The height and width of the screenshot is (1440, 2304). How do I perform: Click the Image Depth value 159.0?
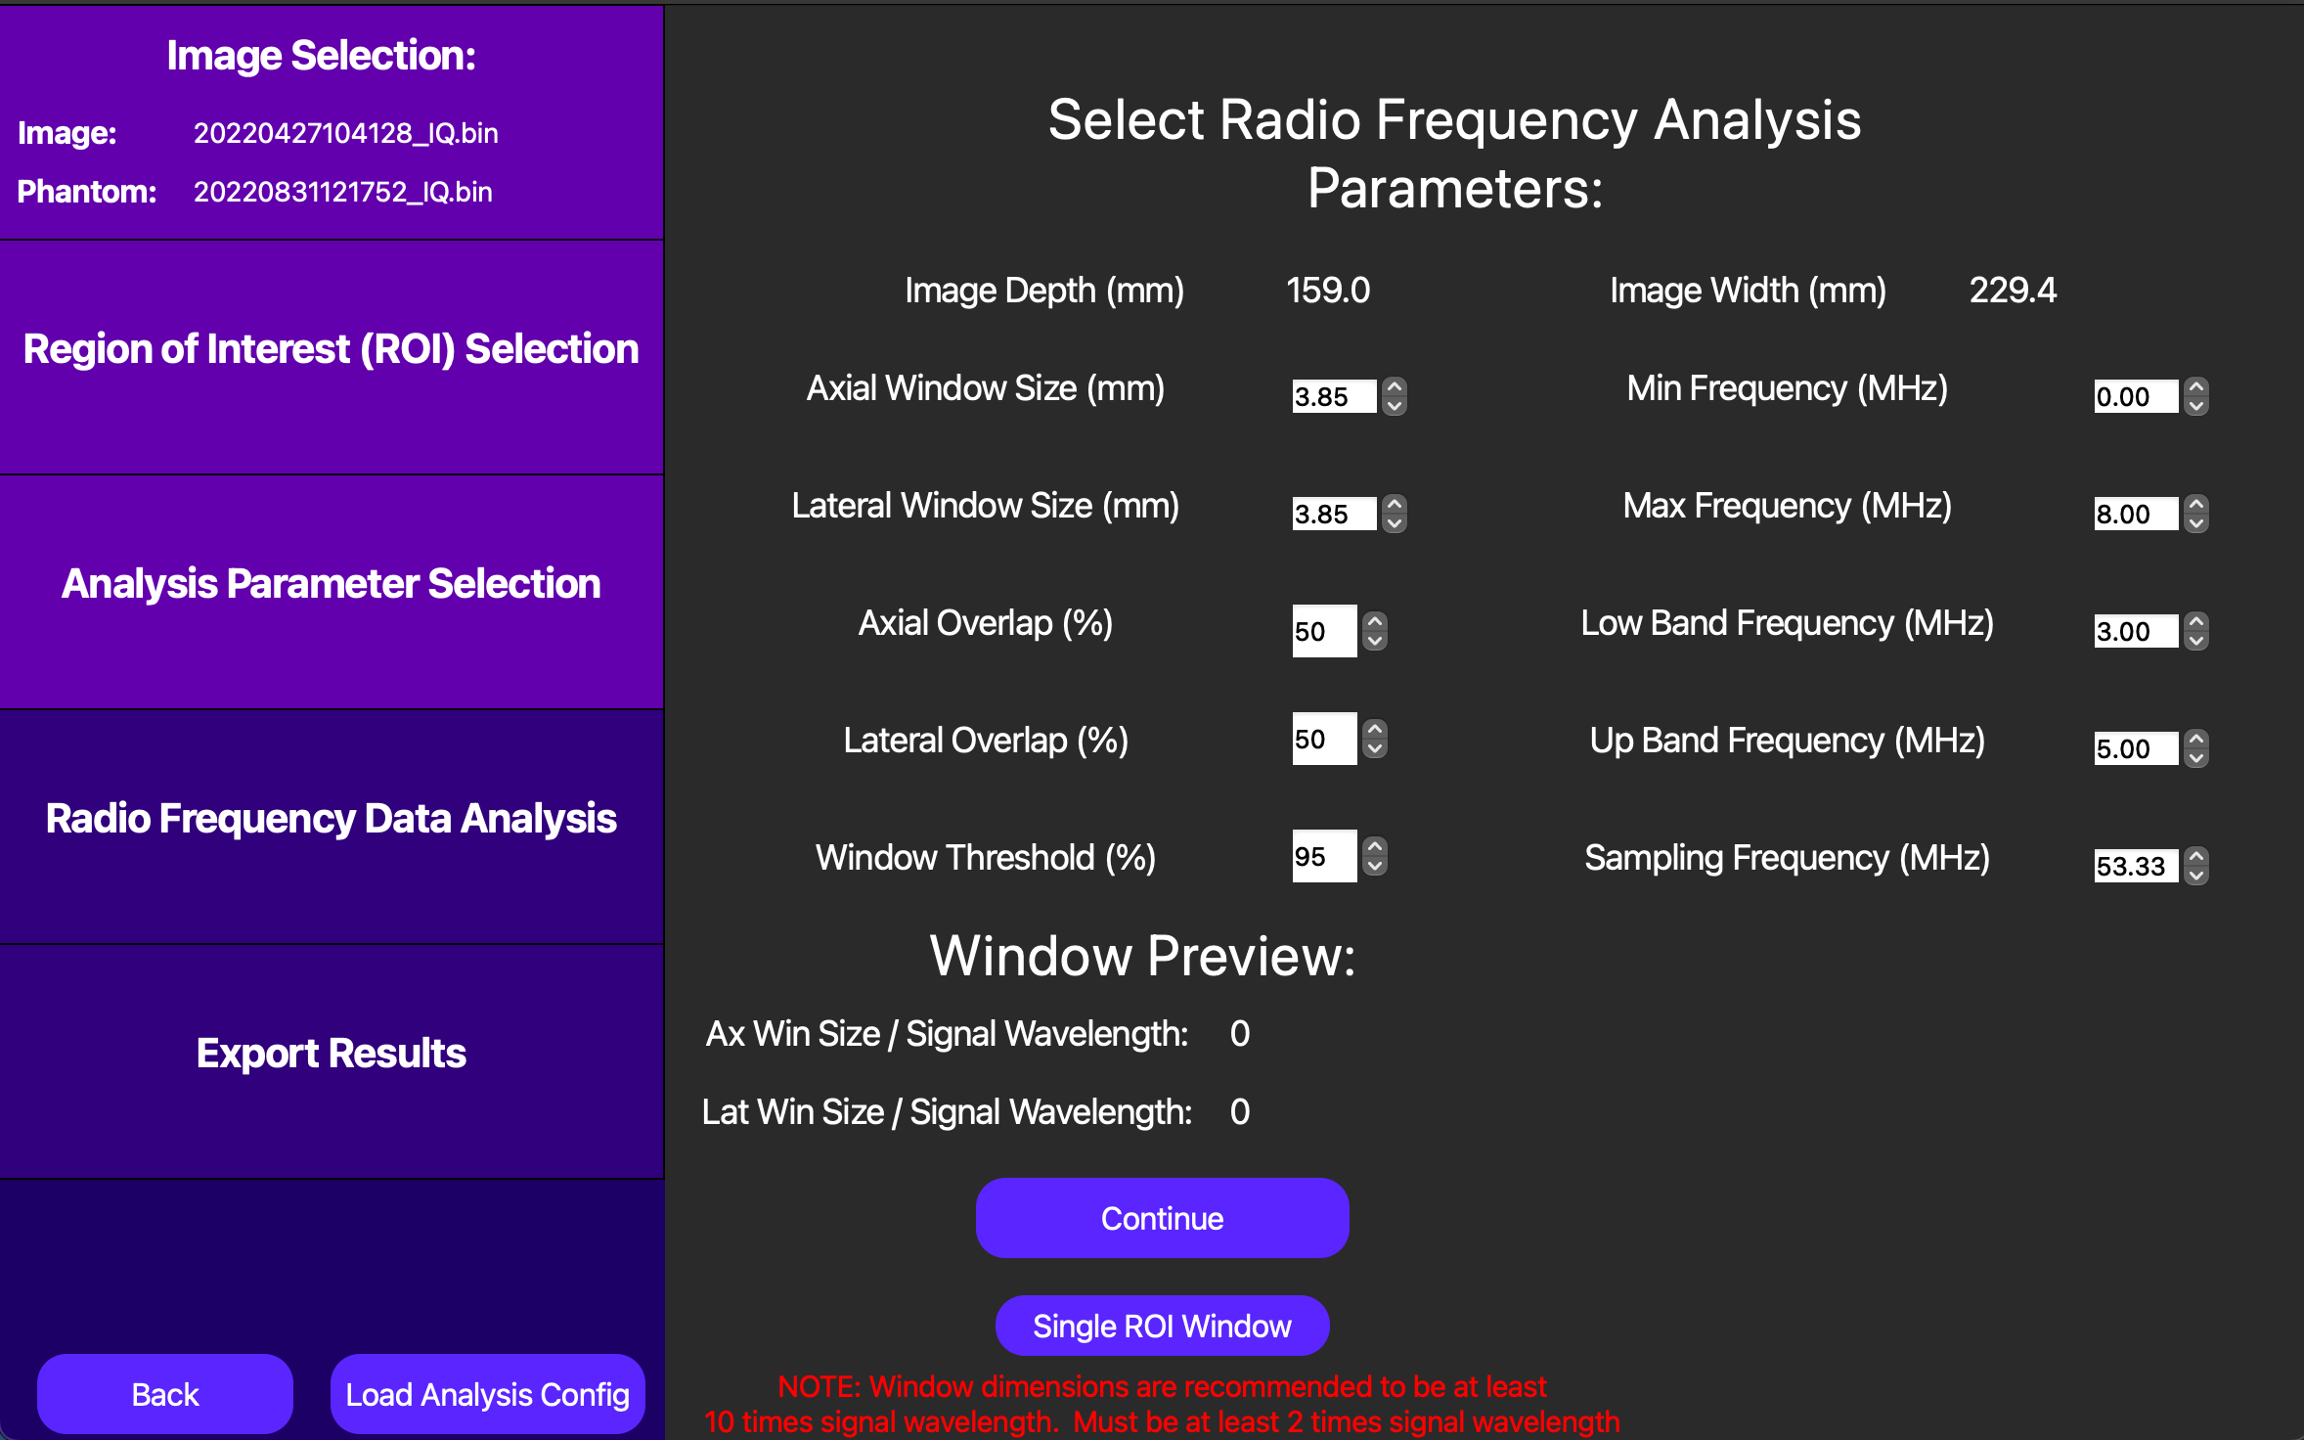pos(1328,291)
